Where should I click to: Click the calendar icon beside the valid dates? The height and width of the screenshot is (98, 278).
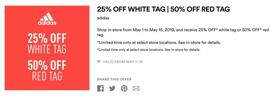99,62
